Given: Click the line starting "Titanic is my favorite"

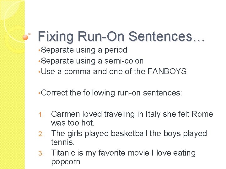Looking at the screenshot, I should coord(123,153).
